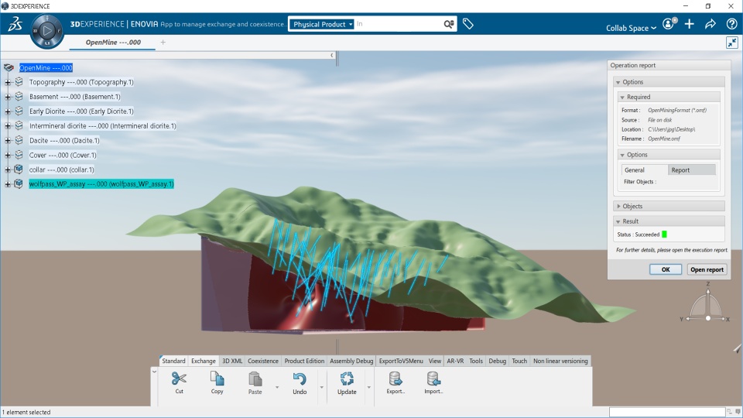Switch to the Product Edition tab
743x418 pixels.
304,361
